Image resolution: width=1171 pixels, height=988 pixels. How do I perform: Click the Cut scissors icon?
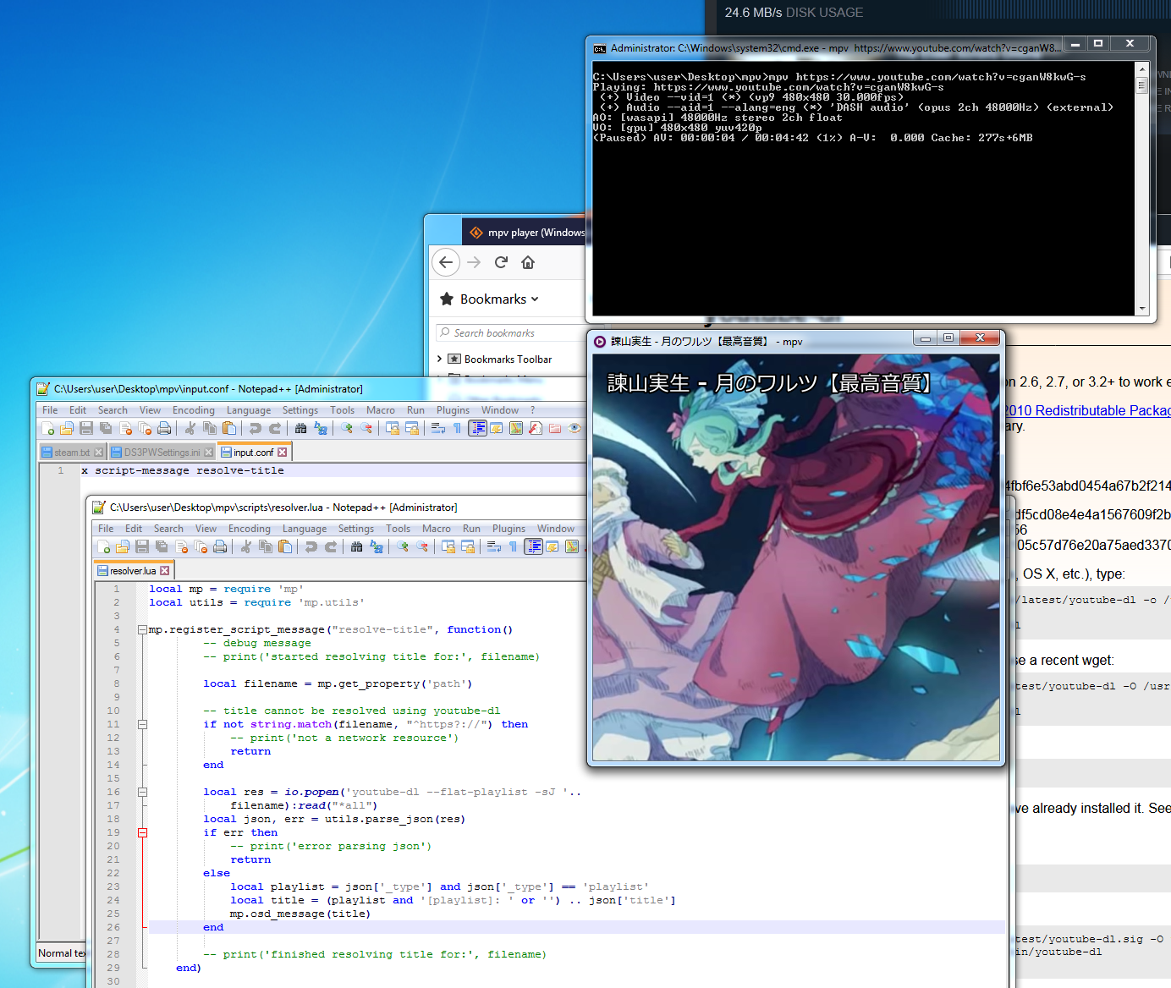click(246, 546)
